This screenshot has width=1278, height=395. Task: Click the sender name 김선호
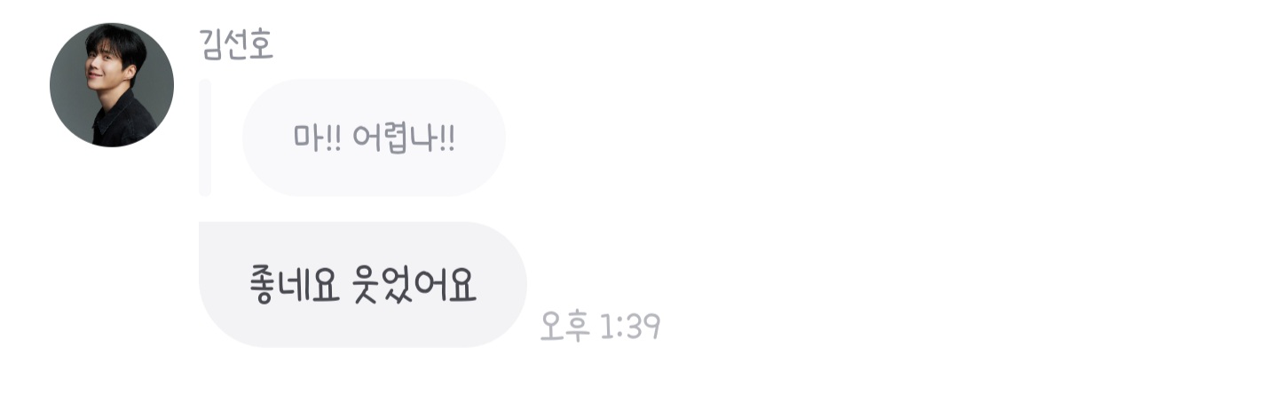pyautogui.click(x=237, y=44)
